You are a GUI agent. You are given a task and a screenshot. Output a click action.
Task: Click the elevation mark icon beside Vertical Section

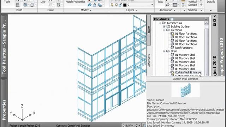point(201,5)
